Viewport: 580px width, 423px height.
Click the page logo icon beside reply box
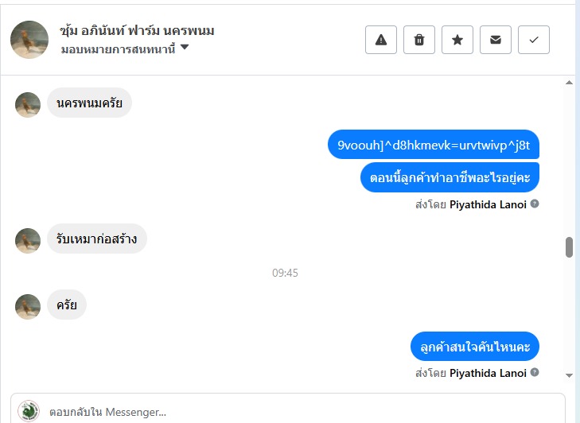[x=29, y=410]
